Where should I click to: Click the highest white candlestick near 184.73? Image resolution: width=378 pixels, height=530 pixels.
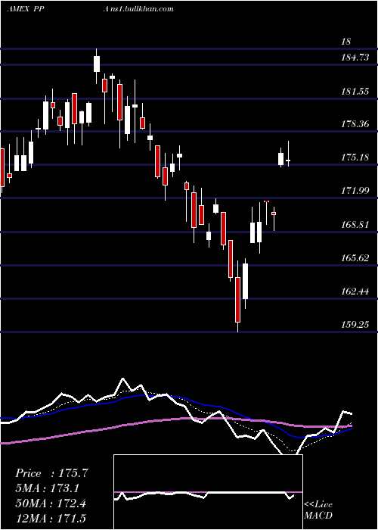point(97,64)
